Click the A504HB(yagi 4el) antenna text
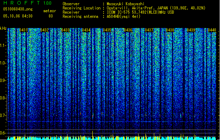The width and height of the screenshot is (220, 140). pos(123,16)
